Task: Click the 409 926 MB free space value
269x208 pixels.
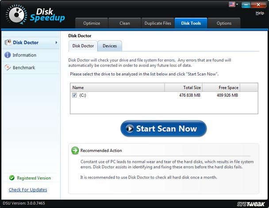Action: coord(227,95)
